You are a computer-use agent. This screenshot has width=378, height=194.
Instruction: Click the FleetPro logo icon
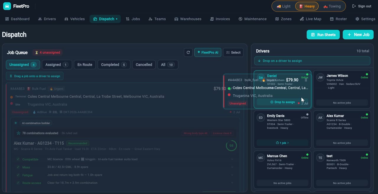pos(7,6)
